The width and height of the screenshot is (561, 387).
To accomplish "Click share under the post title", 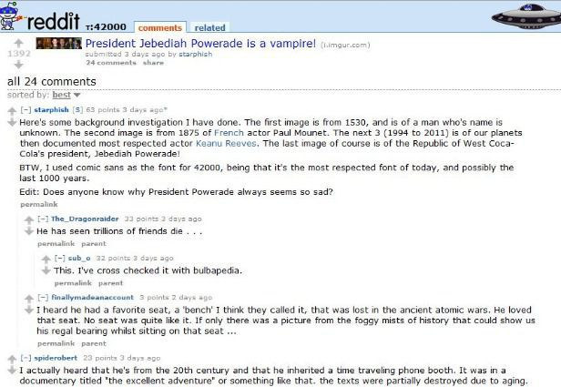I will pos(153,63).
